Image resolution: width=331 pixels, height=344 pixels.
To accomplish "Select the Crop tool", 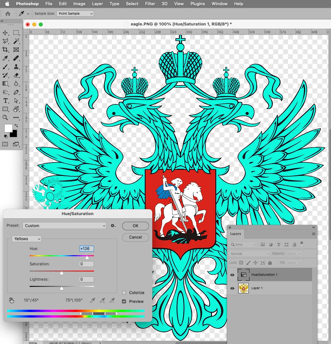I will click(5, 50).
